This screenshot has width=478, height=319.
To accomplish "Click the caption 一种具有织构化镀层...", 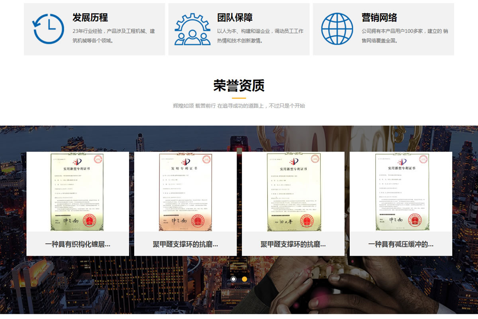I will [78, 244].
